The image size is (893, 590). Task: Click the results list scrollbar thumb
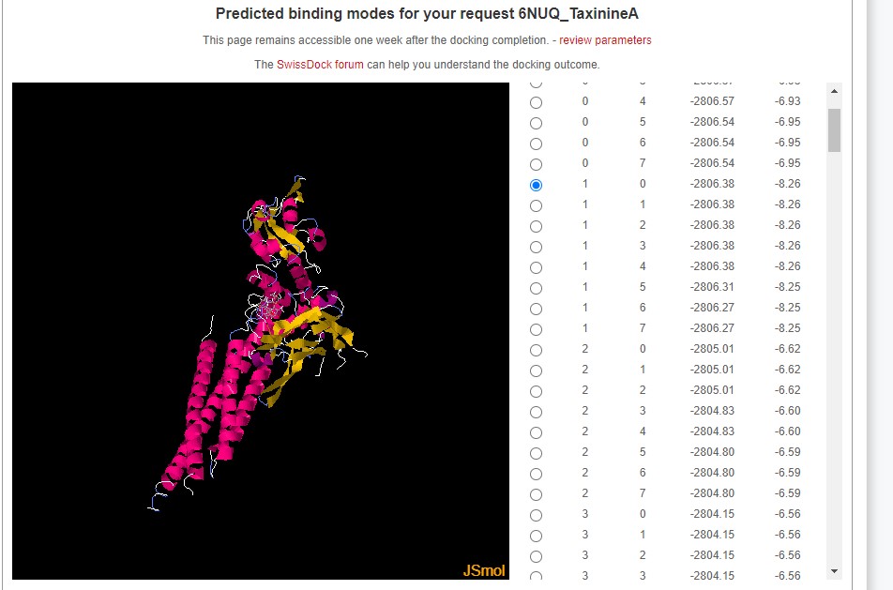click(834, 129)
